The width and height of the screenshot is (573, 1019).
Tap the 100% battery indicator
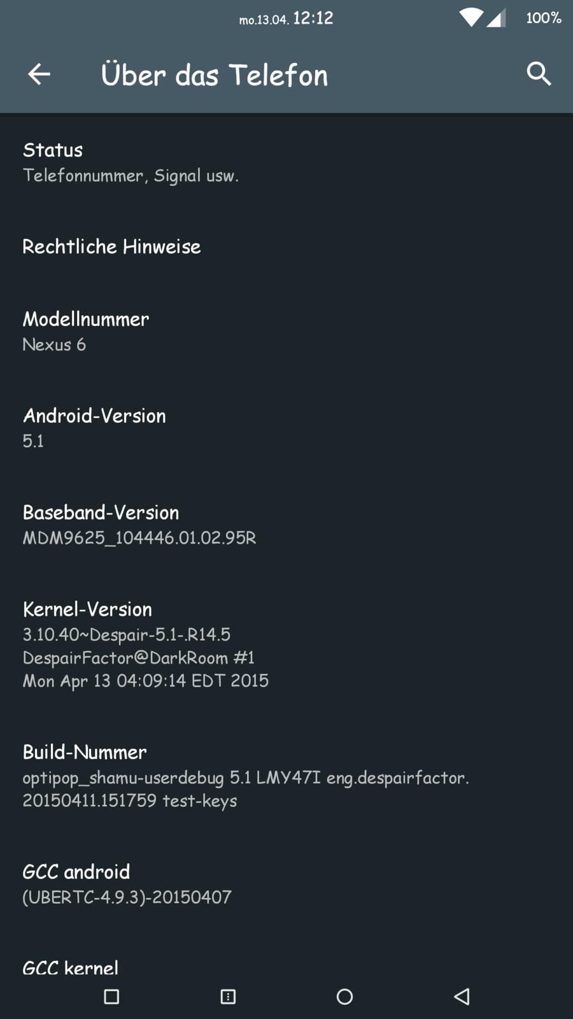pos(543,18)
